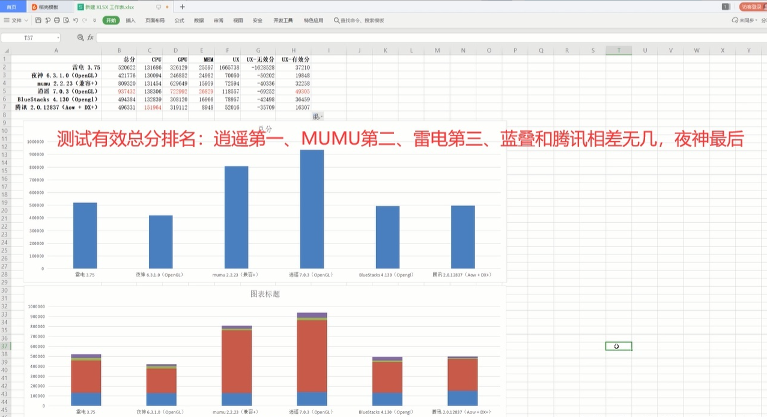Click cell 夜神 6.3.1.0（OpenGL）in column A
767x417 pixels.
click(x=56, y=75)
